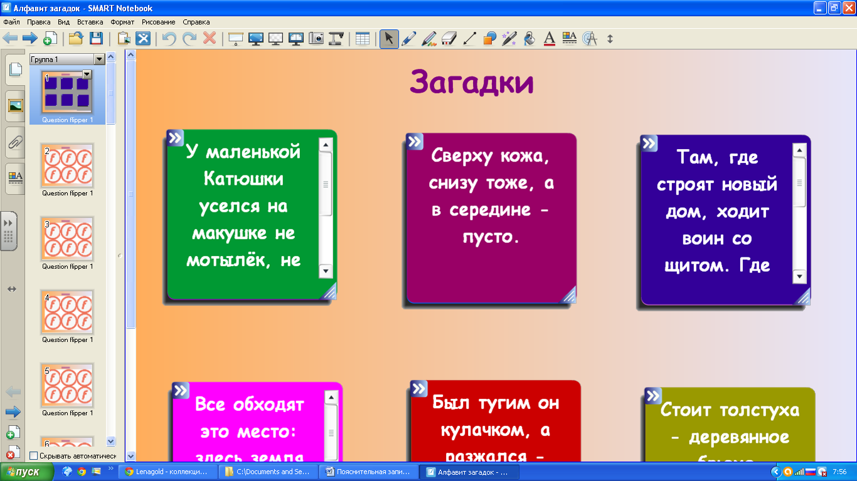This screenshot has height=481, width=857.
Task: Open the Windows 'пуск' start button
Action: [28, 472]
